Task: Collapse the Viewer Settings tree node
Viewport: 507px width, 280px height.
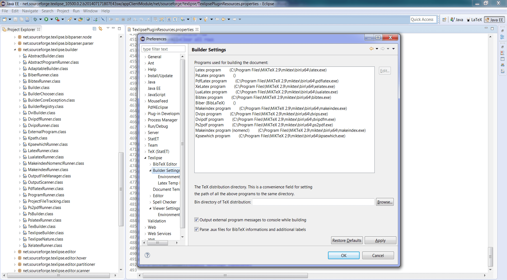Action: pyautogui.click(x=150, y=208)
